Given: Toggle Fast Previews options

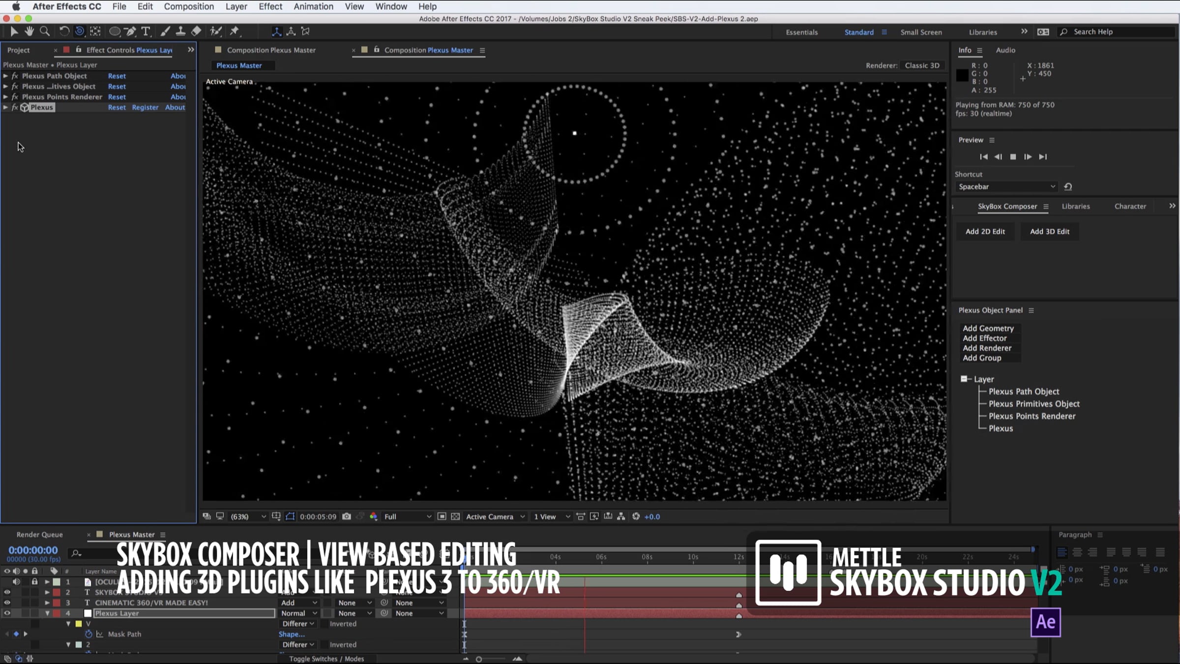Looking at the screenshot, I should pos(594,516).
